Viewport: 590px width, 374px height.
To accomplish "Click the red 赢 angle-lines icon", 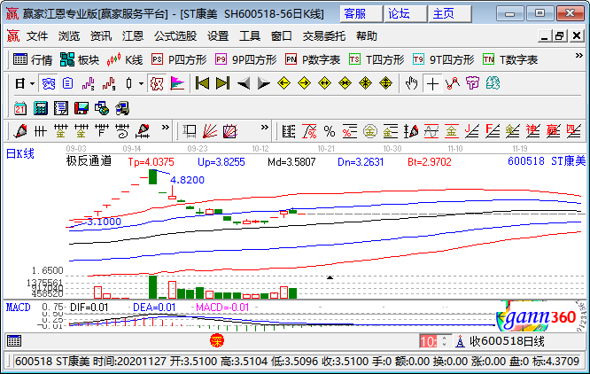I will [x=553, y=131].
